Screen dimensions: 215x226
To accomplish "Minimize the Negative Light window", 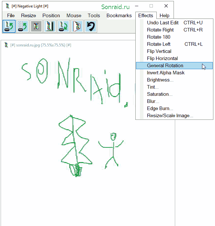I will click(137, 6).
